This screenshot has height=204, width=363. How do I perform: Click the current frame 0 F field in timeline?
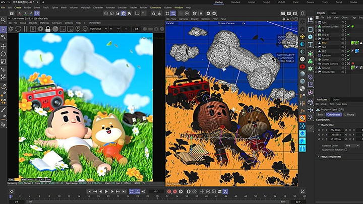click(x=156, y=191)
